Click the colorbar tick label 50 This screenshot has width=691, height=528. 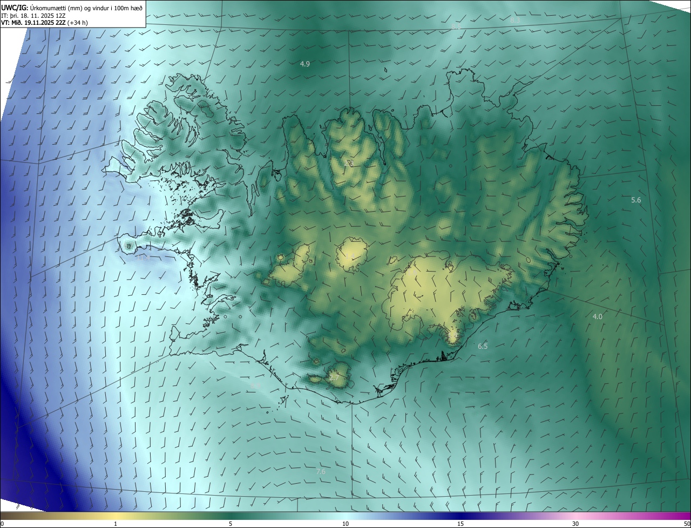pos(687,524)
